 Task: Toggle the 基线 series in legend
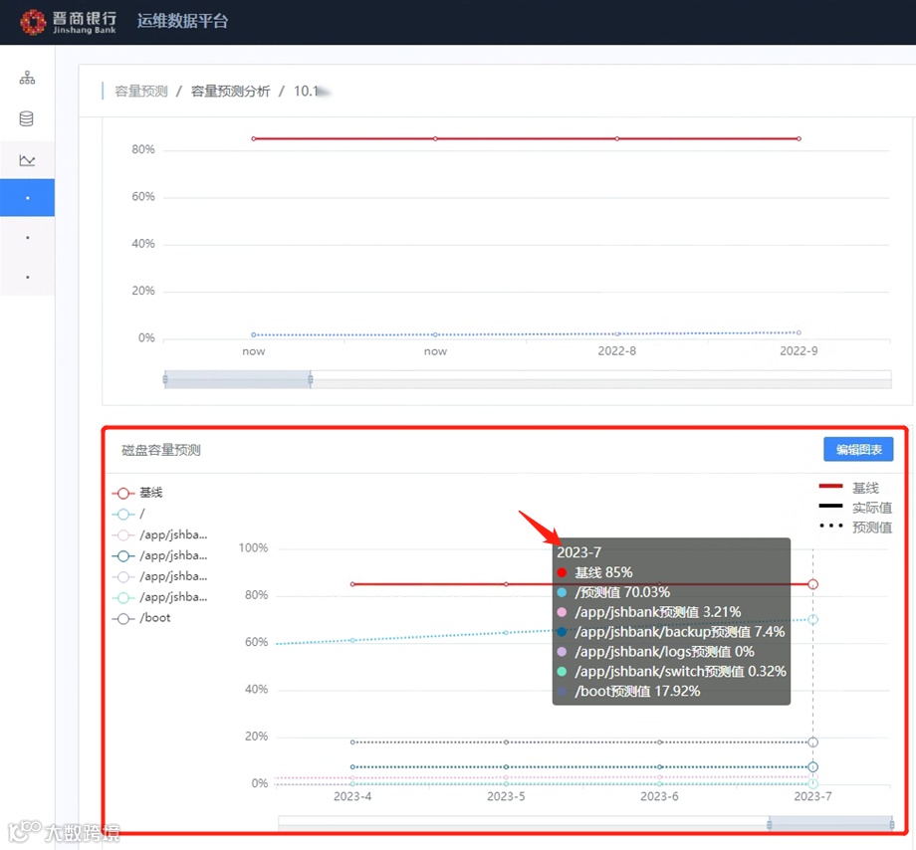pyautogui.click(x=137, y=493)
